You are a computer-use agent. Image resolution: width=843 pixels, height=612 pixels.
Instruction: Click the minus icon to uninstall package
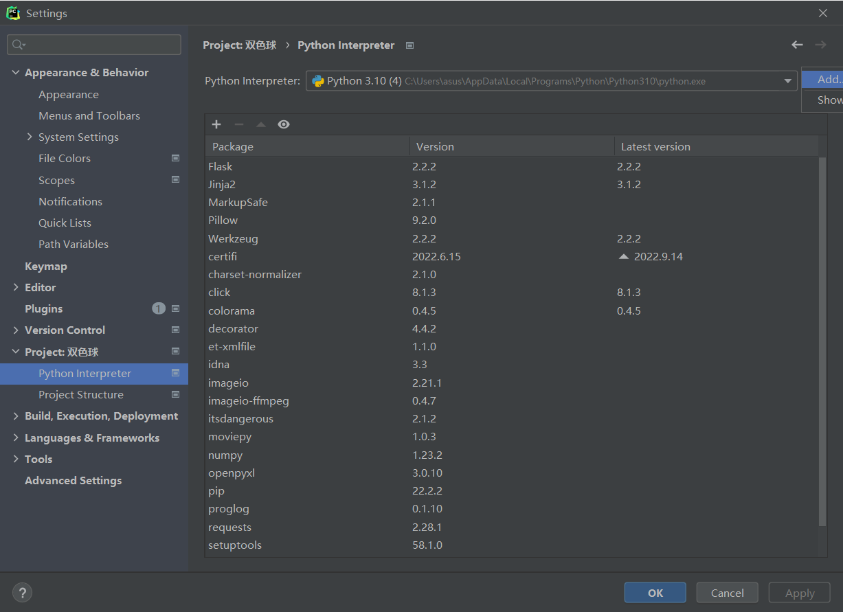tap(239, 124)
